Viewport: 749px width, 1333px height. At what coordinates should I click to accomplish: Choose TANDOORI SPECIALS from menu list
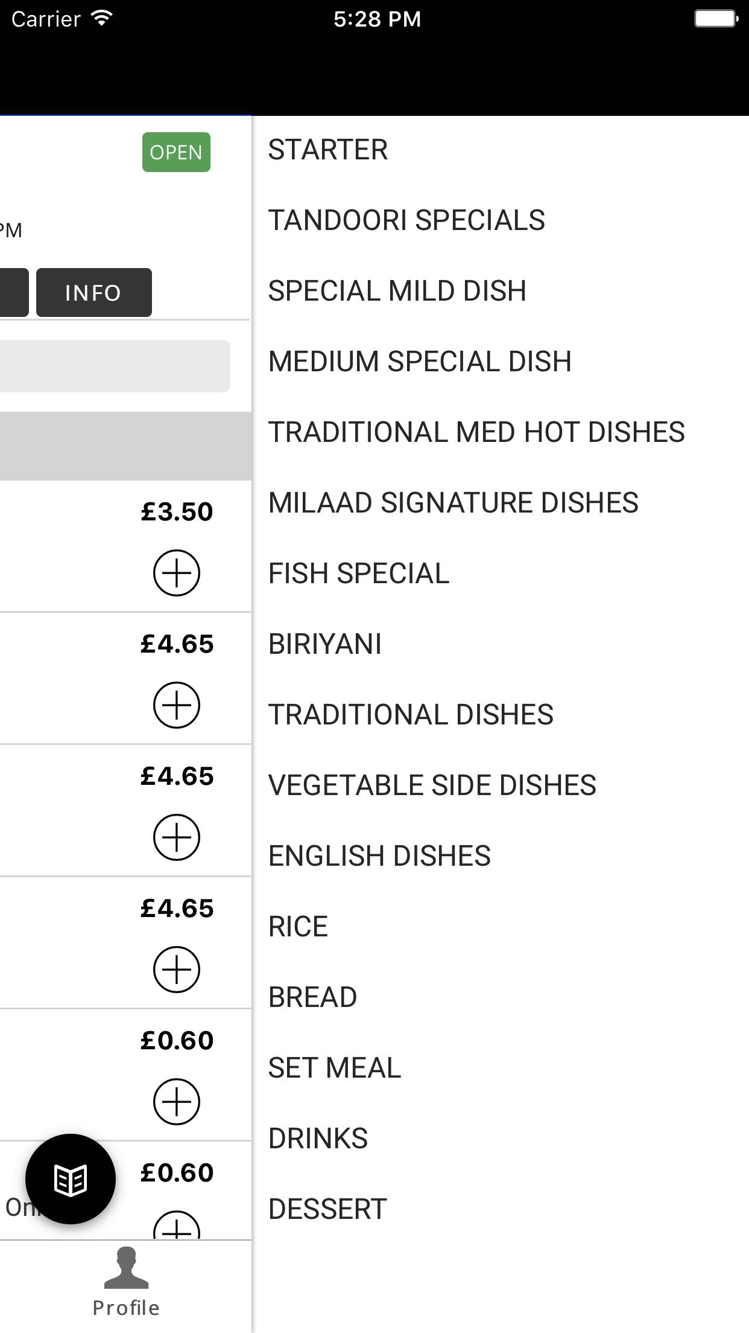tap(406, 220)
